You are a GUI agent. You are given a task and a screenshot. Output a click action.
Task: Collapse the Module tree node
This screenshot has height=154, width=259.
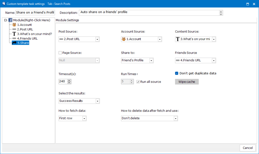point(6,20)
